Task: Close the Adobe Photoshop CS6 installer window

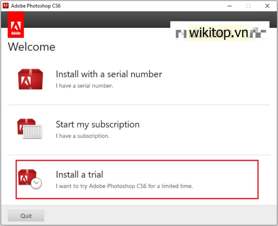Action: (267, 6)
